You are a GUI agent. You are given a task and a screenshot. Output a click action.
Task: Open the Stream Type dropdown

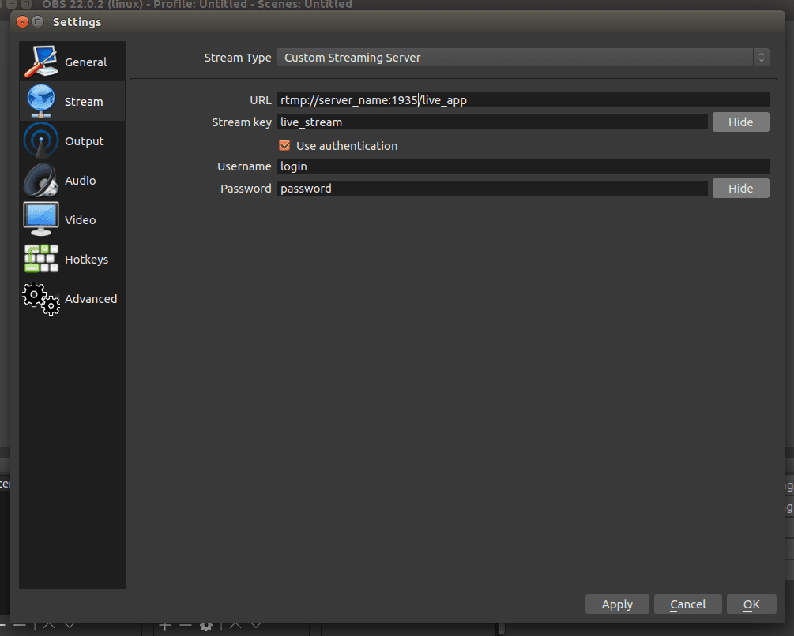point(522,58)
